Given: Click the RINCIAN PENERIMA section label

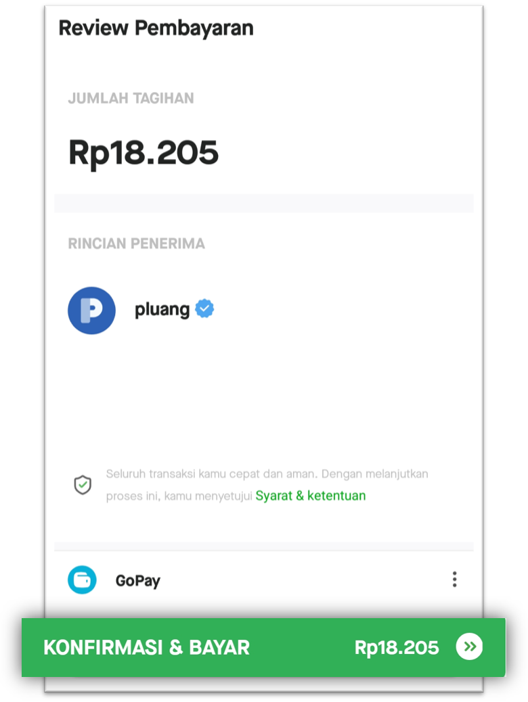Looking at the screenshot, I should tap(136, 243).
